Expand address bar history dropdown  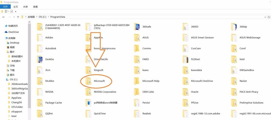click(x=265, y=17)
